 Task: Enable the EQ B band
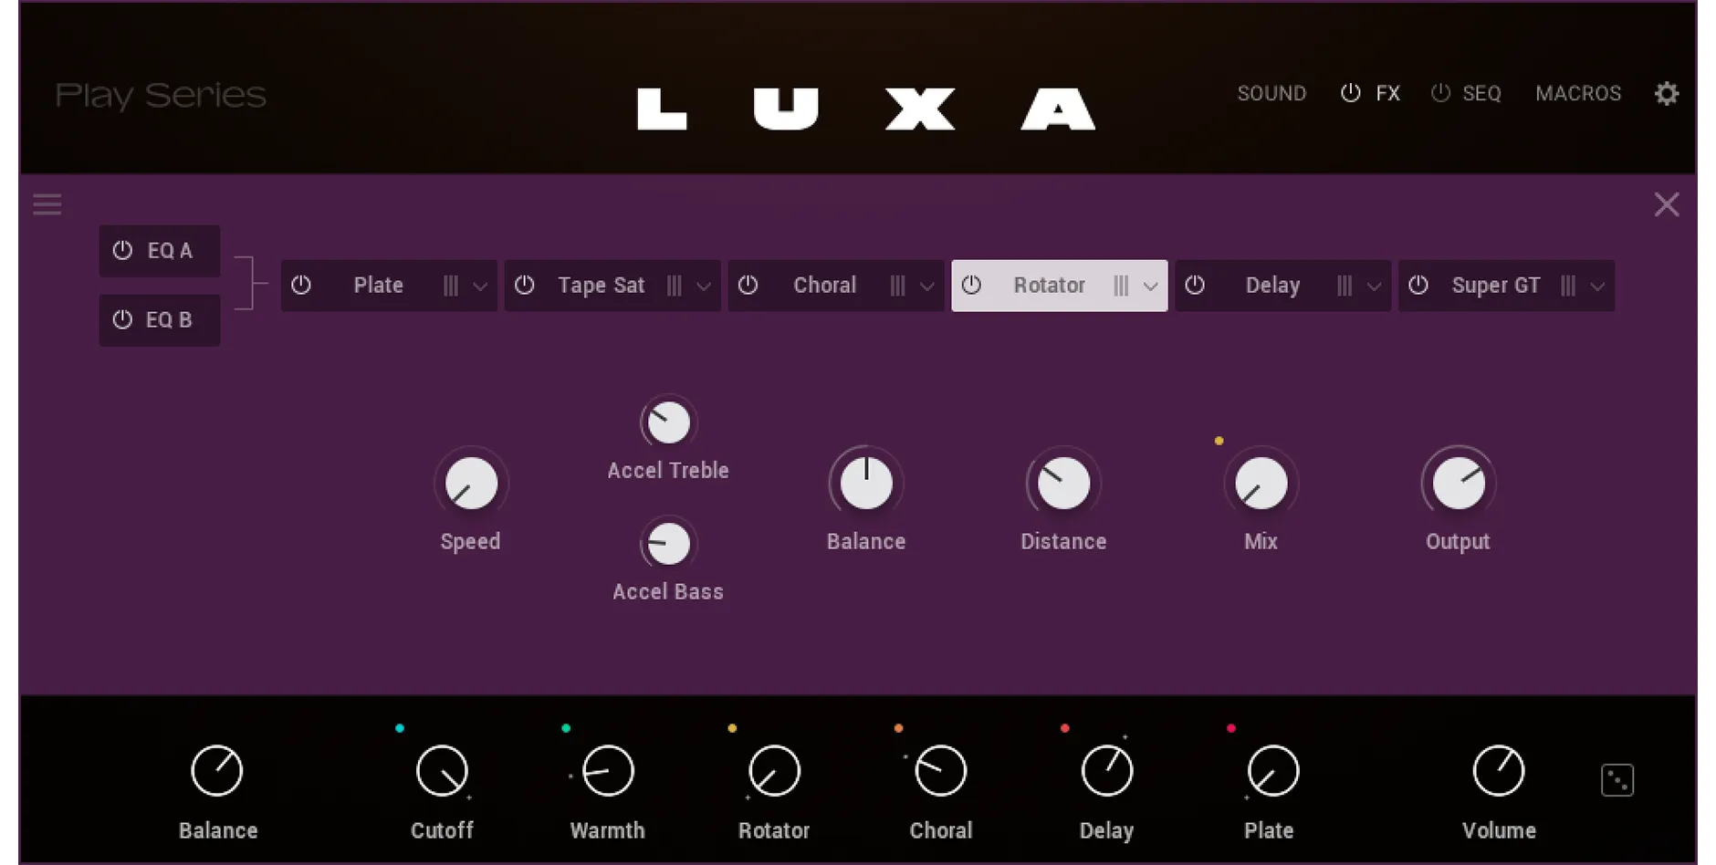click(120, 319)
